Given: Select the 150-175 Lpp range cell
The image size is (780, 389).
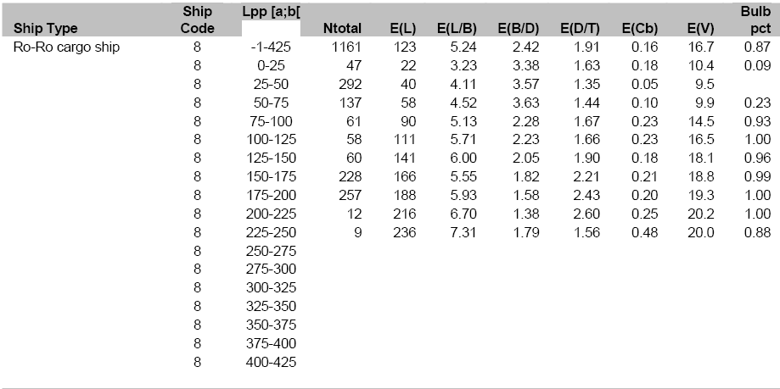Looking at the screenshot, I should 271,177.
